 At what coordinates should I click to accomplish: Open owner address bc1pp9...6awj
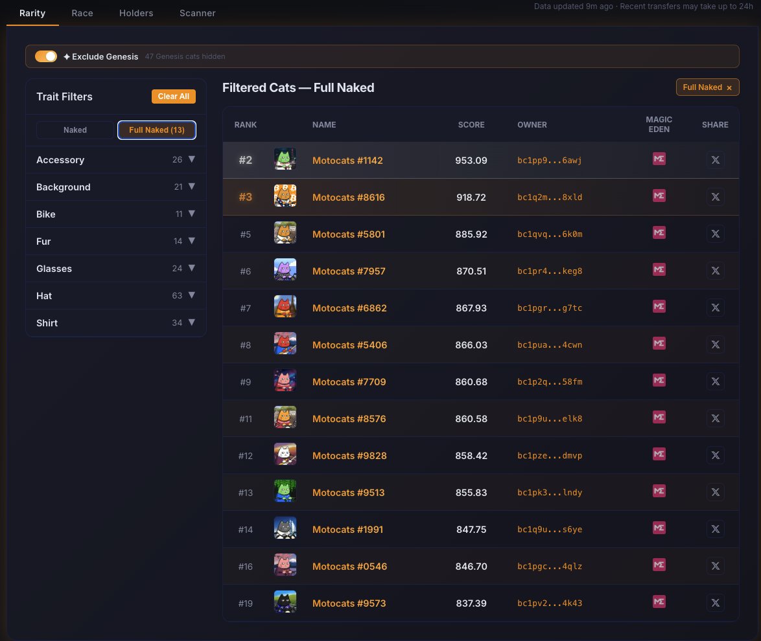click(550, 161)
